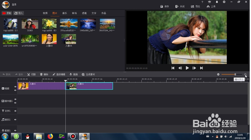Image resolution: width=251 pixels, height=140 pixels.
Task: Click 删除 delete tool
Action: pos(44,74)
